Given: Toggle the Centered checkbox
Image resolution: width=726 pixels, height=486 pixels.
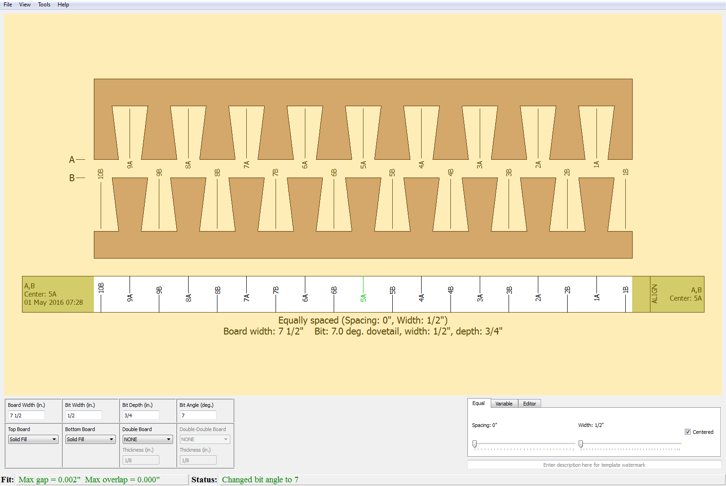Looking at the screenshot, I should pos(688,432).
